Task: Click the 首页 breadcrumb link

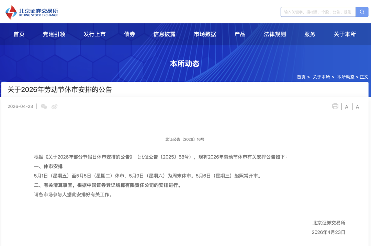Action: tap(301, 77)
